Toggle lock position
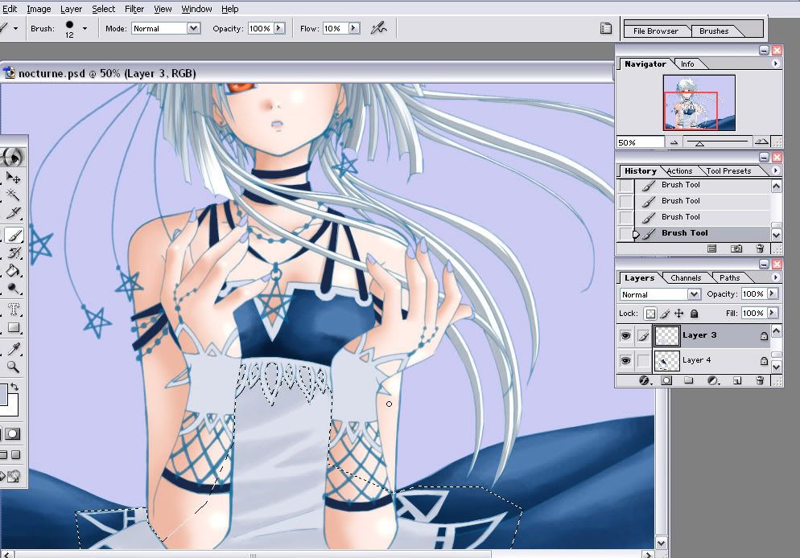The image size is (800, 558). click(679, 314)
